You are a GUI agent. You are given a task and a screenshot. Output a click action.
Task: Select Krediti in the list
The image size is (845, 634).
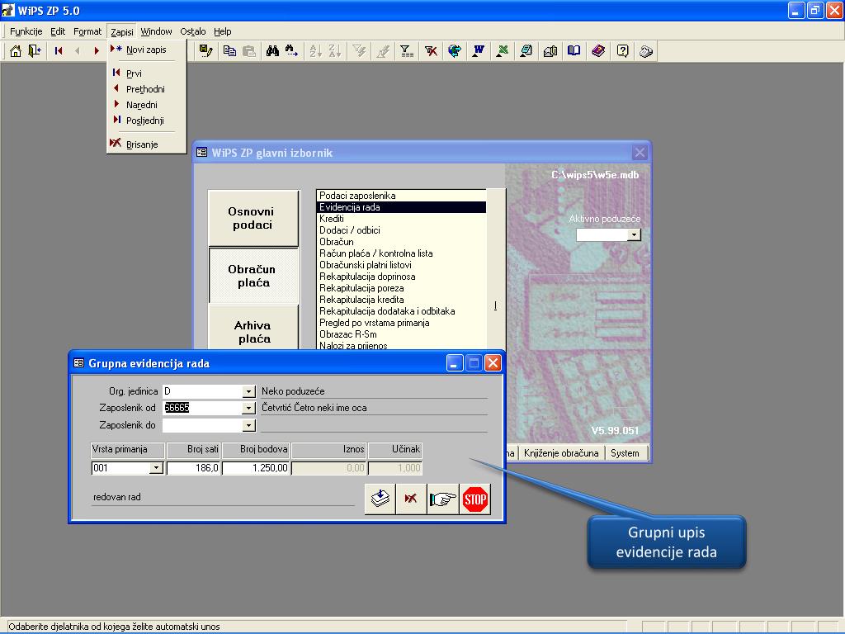tap(402, 219)
